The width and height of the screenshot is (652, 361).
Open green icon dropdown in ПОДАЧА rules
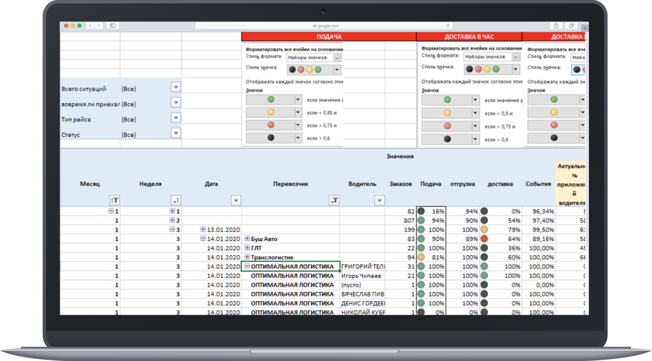click(x=298, y=100)
